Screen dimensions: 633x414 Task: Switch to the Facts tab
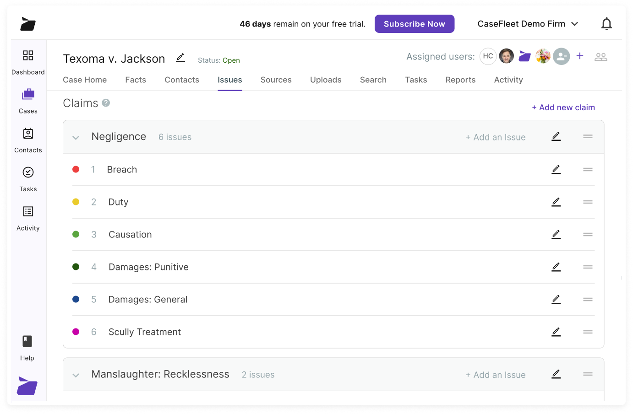coord(136,80)
